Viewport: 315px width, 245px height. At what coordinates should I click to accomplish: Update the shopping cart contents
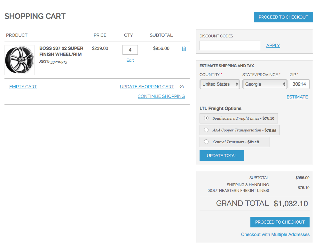[x=147, y=86]
